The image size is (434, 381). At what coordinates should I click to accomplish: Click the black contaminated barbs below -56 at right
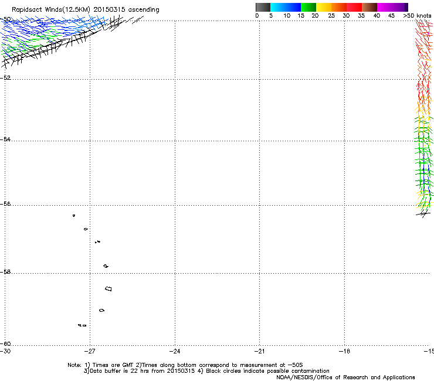click(423, 213)
